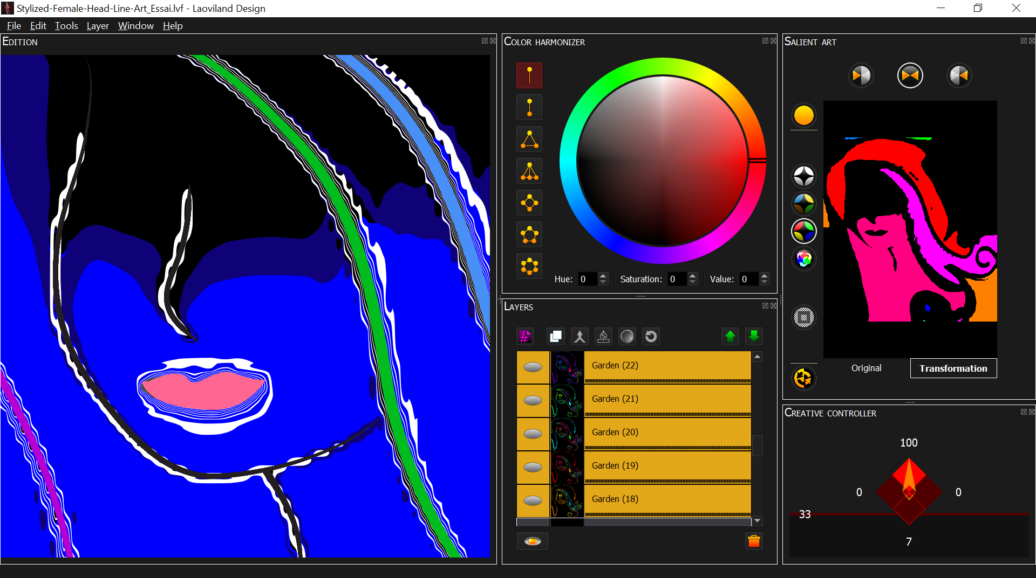
Task: Toggle visibility of Garden (19) layer
Action: point(533,468)
